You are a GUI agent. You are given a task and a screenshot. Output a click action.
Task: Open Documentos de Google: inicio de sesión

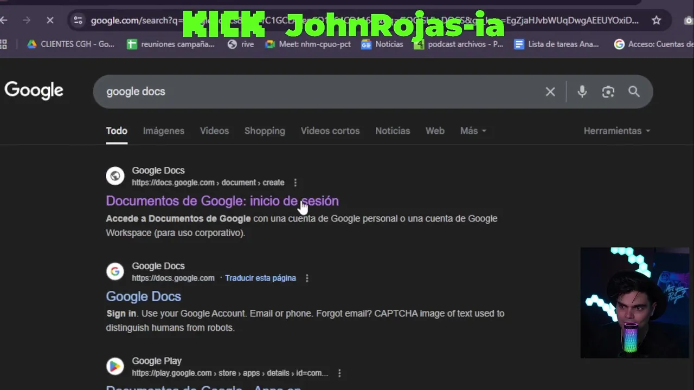point(222,201)
